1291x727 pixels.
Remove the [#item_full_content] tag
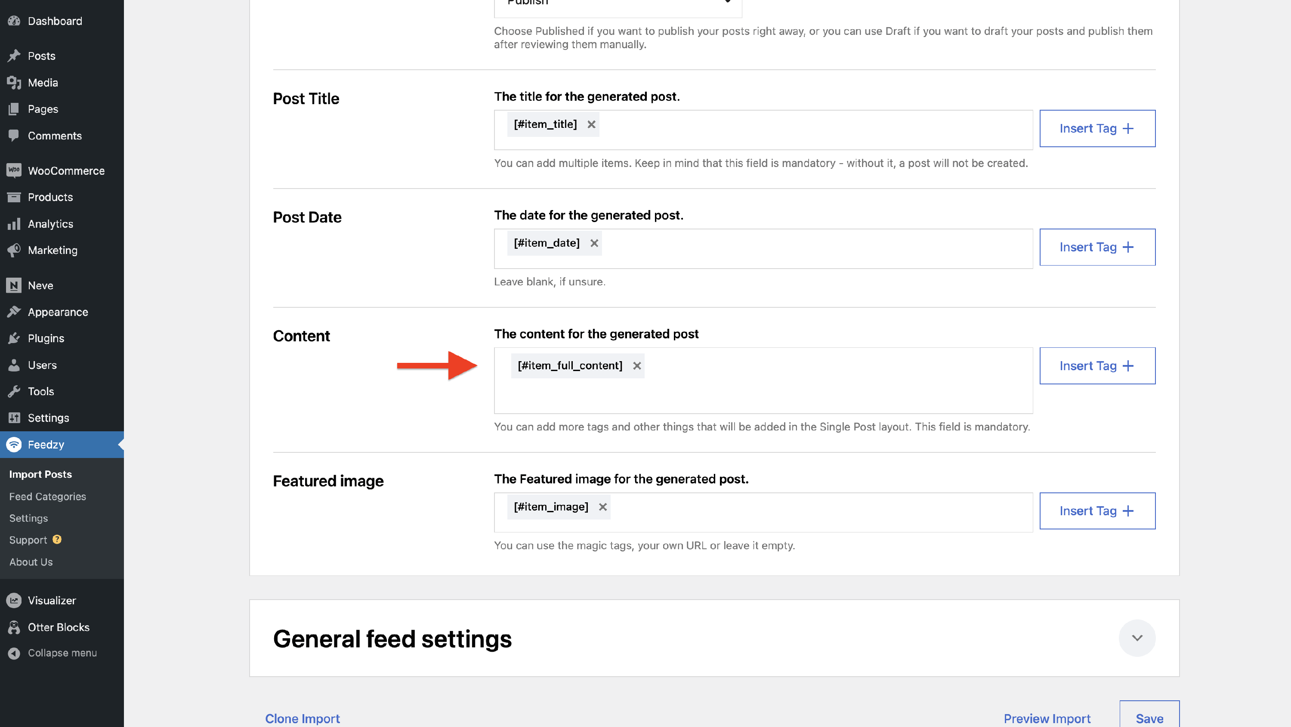(x=636, y=366)
